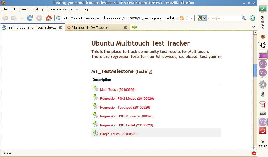Click the Firefox icon in side panel

click(x=263, y=36)
